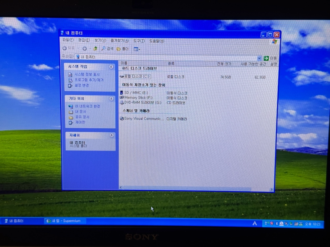Select SD / MMC (E:) drive
Viewport: 330px width, 247px height.
coord(134,93)
